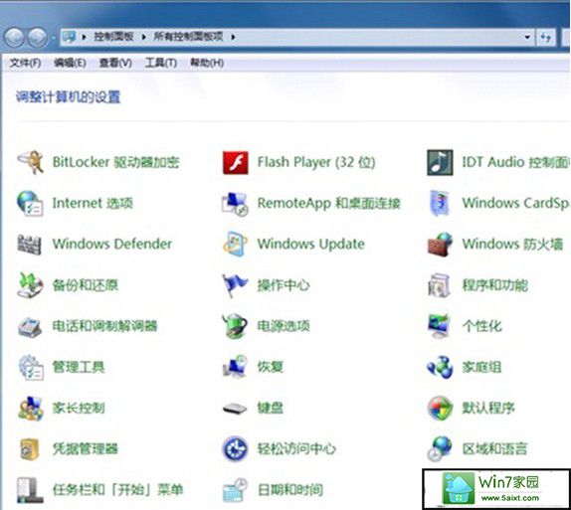Select the 电源选项 text label
The width and height of the screenshot is (571, 510).
point(284,326)
